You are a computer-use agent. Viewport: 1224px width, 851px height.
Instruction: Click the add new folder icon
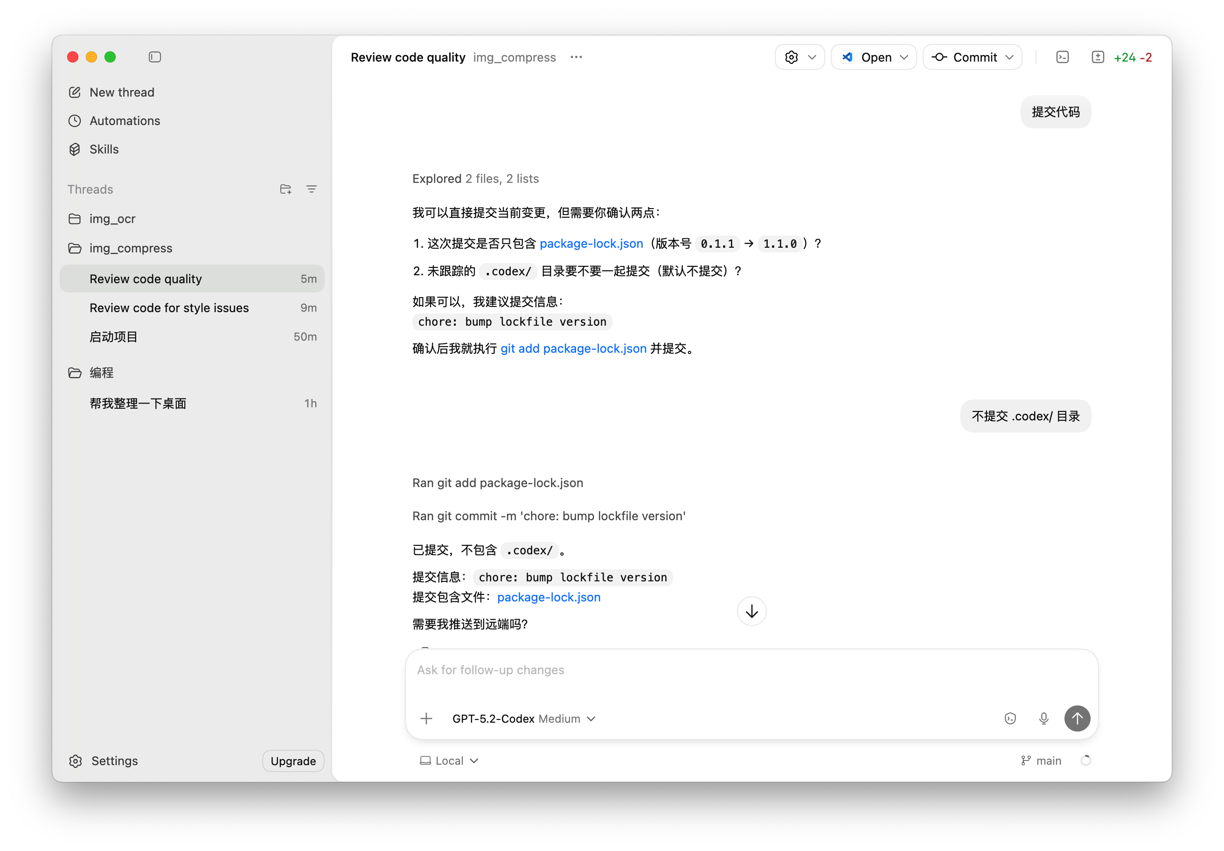point(285,189)
